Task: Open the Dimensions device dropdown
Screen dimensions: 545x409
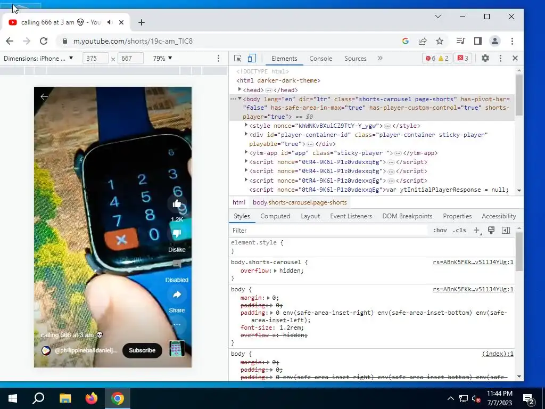Action: click(x=38, y=58)
